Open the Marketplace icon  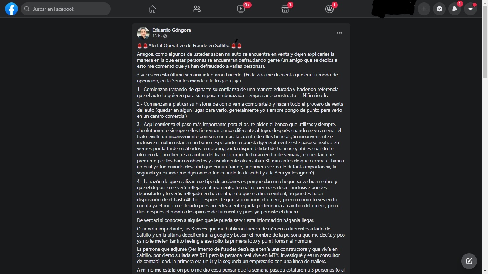[x=285, y=9]
